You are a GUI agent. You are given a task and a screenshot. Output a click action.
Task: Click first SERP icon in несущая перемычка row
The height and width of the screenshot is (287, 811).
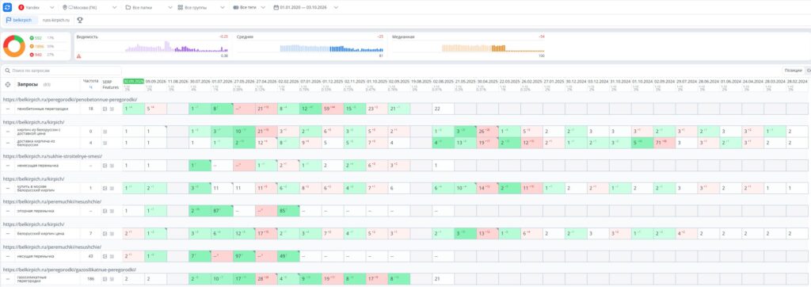point(105,256)
